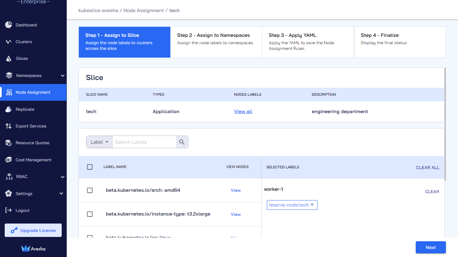Click the Logout menu item
The height and width of the screenshot is (257, 458).
click(x=33, y=210)
